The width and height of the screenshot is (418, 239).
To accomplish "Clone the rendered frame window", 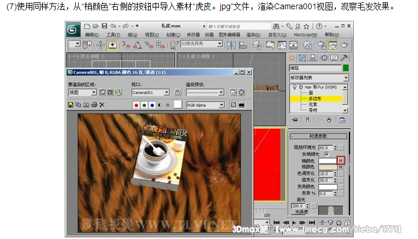I will (86, 105).
